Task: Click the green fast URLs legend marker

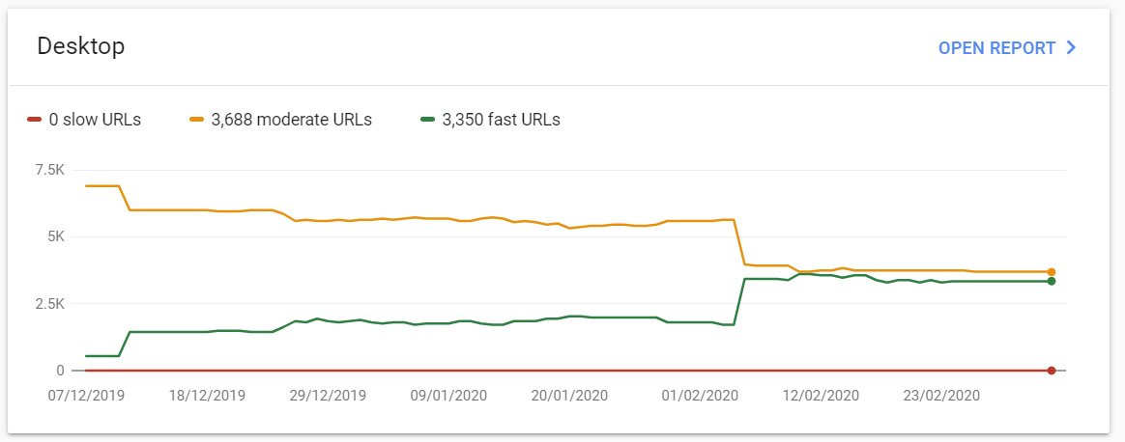Action: [428, 120]
